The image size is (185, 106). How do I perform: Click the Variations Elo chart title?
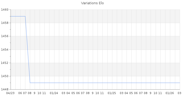pos(92,3)
